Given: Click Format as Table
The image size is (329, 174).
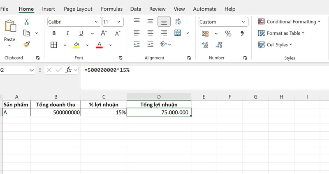Looking at the screenshot, I should click(x=281, y=33).
